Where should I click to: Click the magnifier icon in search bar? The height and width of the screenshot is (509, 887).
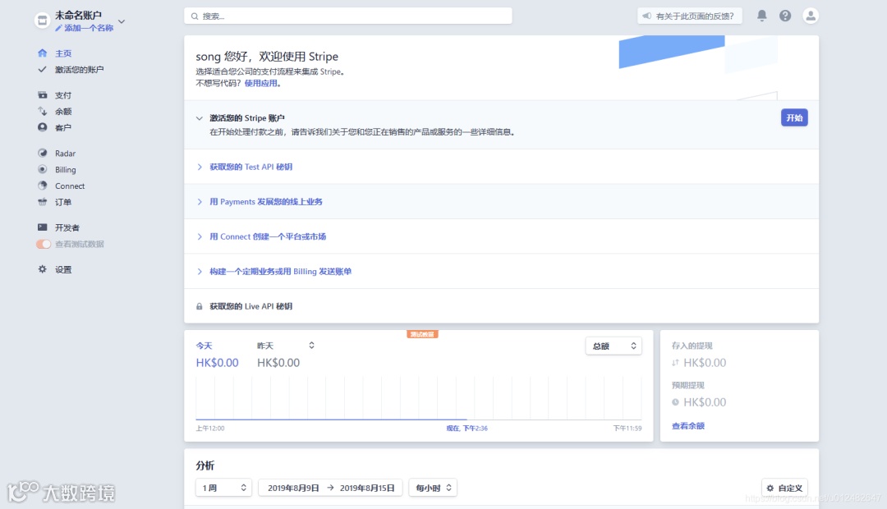click(x=195, y=16)
